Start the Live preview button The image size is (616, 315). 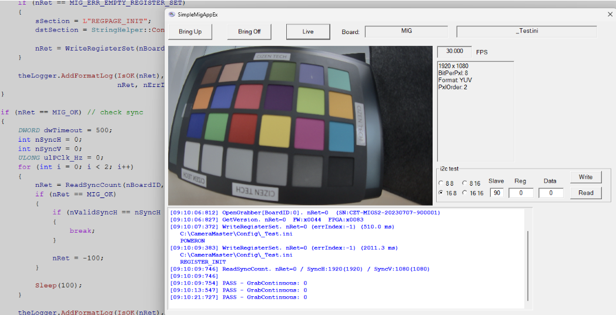pos(308,32)
